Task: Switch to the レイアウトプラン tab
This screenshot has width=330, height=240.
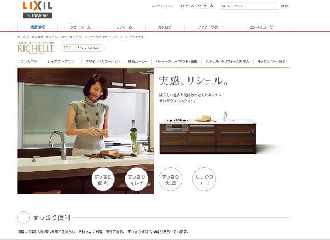Action: pyautogui.click(x=61, y=61)
